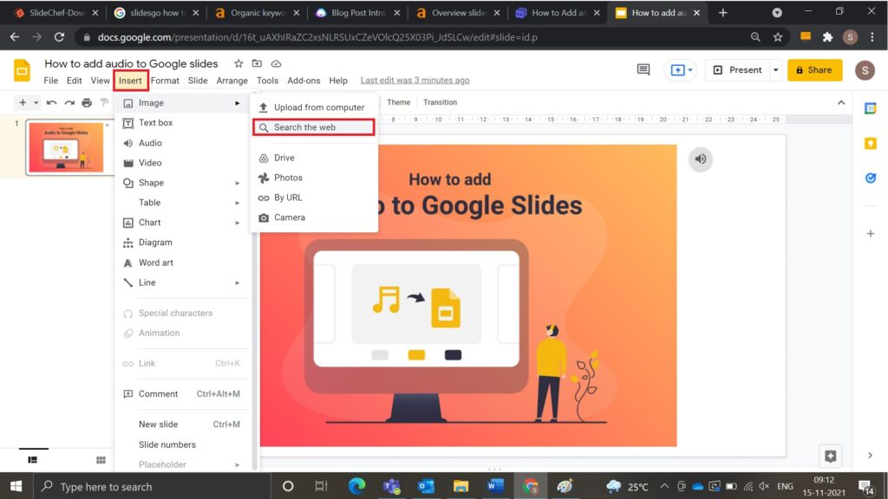Click the print icon
The height and width of the screenshot is (499, 888).
point(87,102)
